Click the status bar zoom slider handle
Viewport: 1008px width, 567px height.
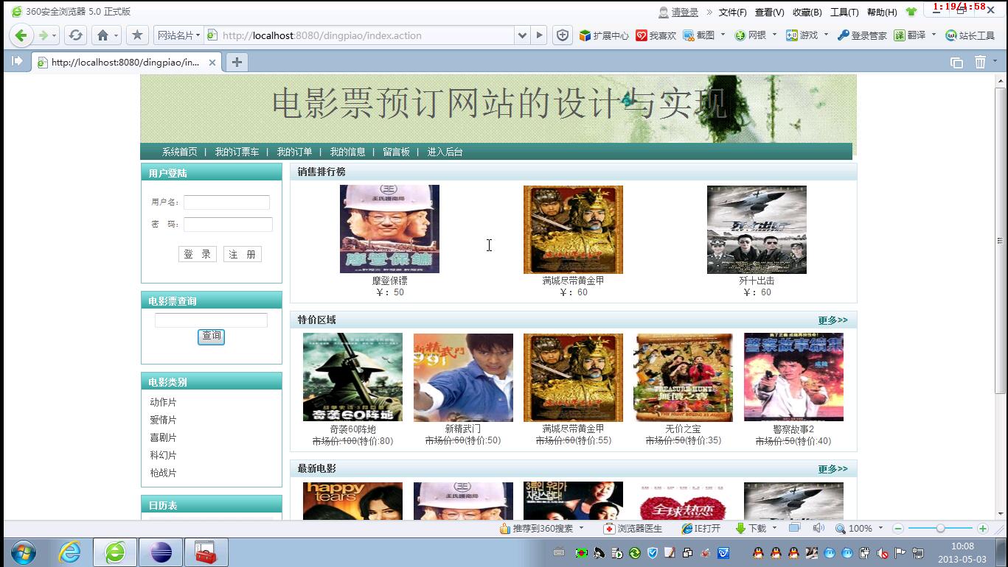940,529
